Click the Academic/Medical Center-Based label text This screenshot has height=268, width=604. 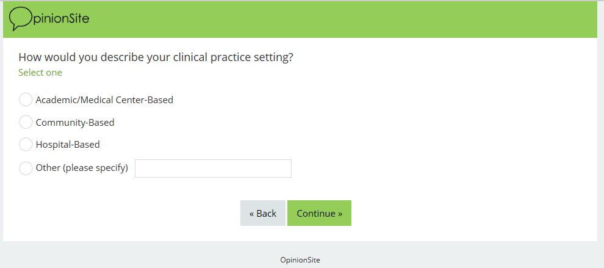(x=104, y=100)
